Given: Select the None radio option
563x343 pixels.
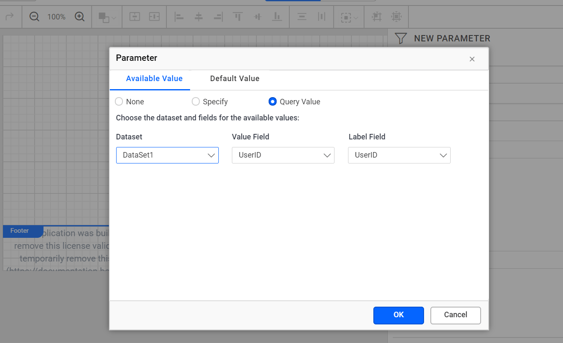Looking at the screenshot, I should [119, 102].
